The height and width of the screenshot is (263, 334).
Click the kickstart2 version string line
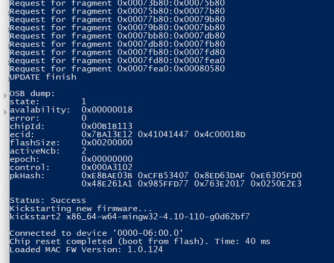coord(130,216)
